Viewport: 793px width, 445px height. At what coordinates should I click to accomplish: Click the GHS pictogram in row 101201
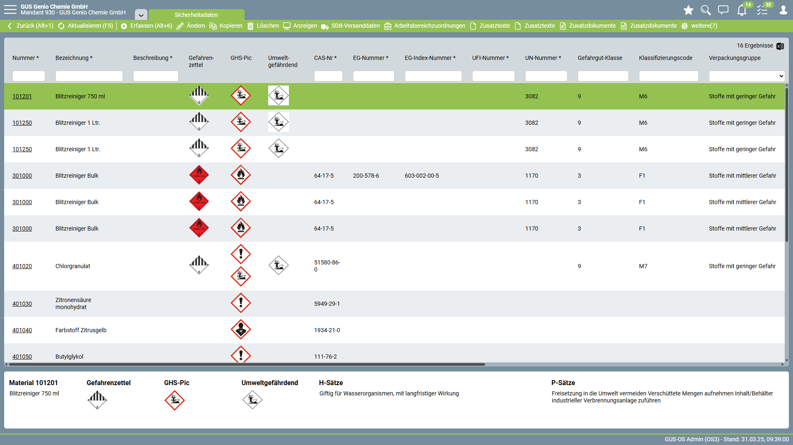(241, 96)
